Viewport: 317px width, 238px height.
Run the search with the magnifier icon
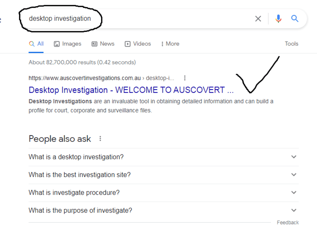pos(295,19)
